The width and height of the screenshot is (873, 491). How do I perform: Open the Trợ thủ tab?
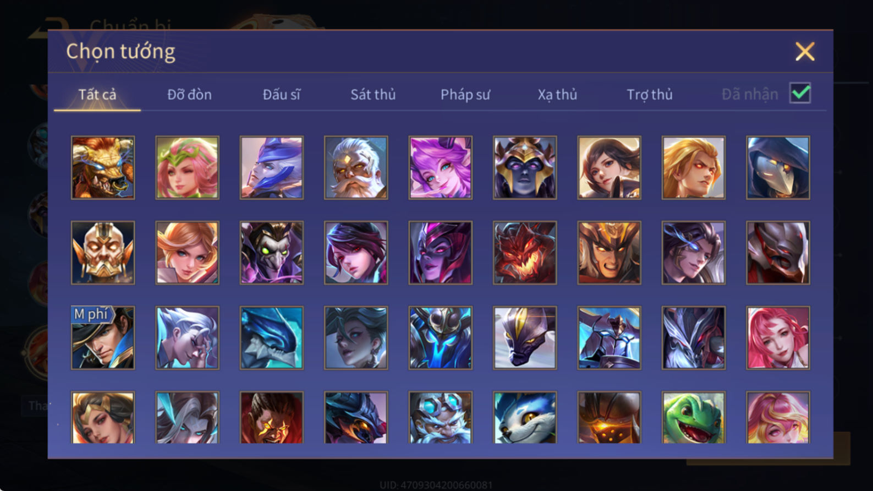[x=650, y=95]
